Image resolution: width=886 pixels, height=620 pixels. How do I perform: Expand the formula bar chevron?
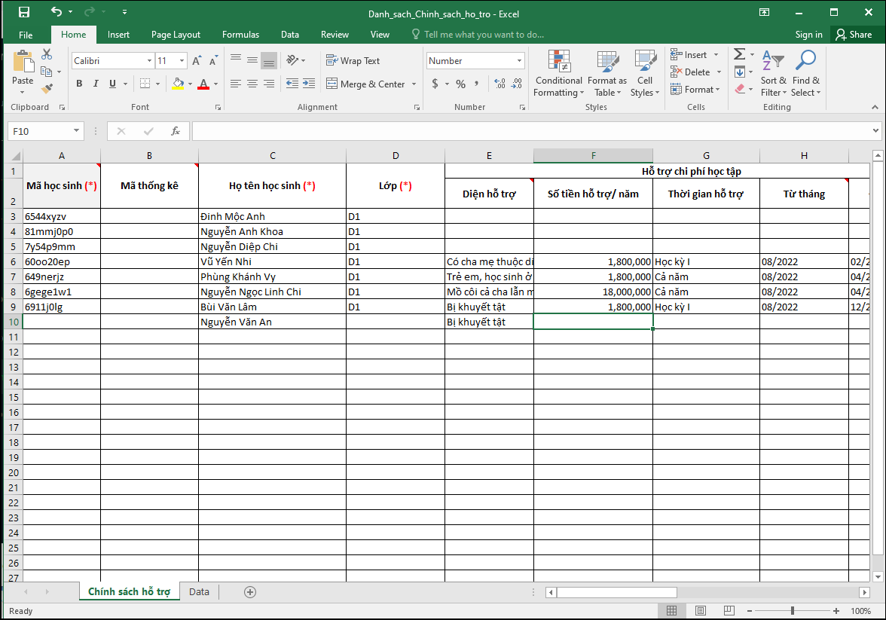click(x=875, y=131)
